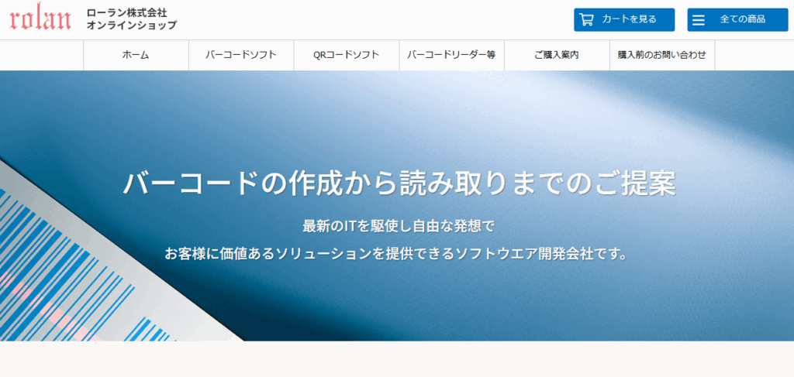Click the shopping cart icon
This screenshot has height=377, width=794.
pos(586,19)
